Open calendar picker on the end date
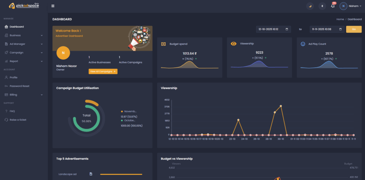The height and width of the screenshot is (180, 365). [x=341, y=29]
